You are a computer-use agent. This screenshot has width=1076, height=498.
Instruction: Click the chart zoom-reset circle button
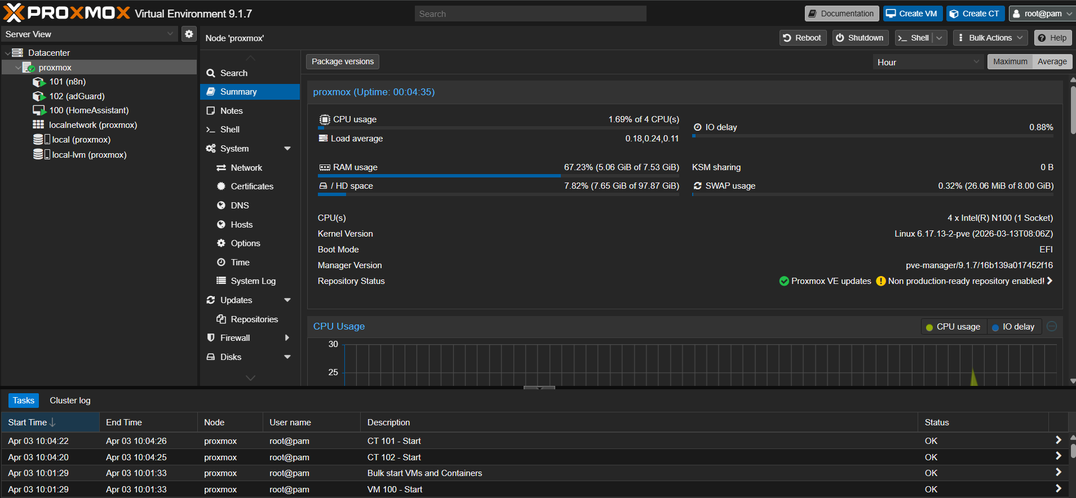[x=1052, y=326]
